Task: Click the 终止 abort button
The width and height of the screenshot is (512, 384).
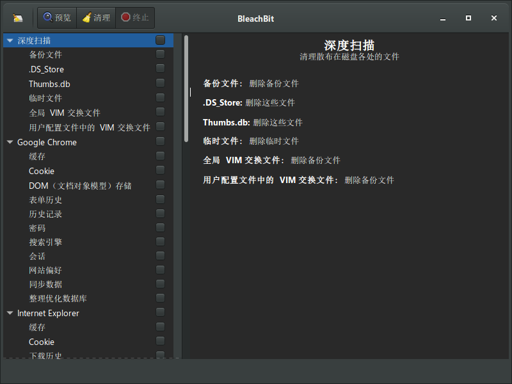Action: click(135, 18)
